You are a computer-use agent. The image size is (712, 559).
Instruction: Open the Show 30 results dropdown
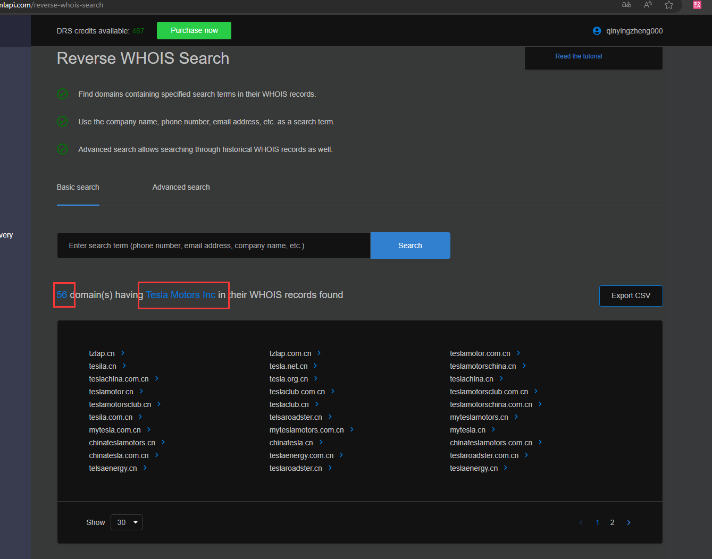tap(127, 522)
